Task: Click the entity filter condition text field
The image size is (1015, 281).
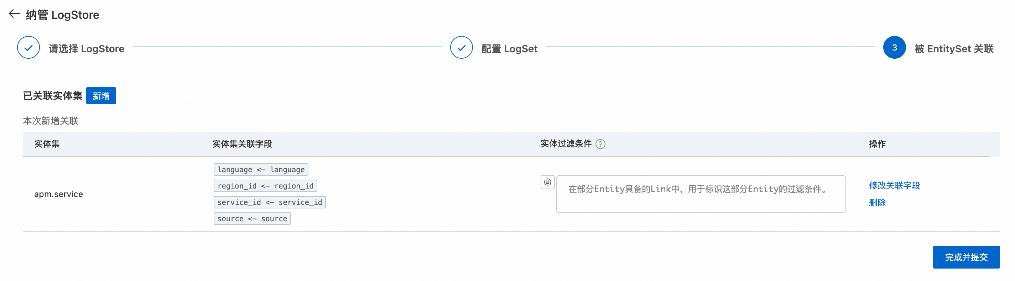Action: pyautogui.click(x=701, y=194)
